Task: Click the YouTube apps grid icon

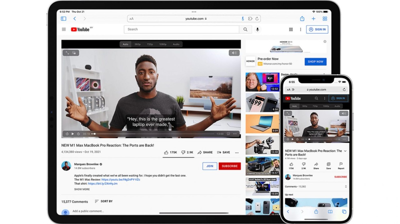Action: point(291,29)
